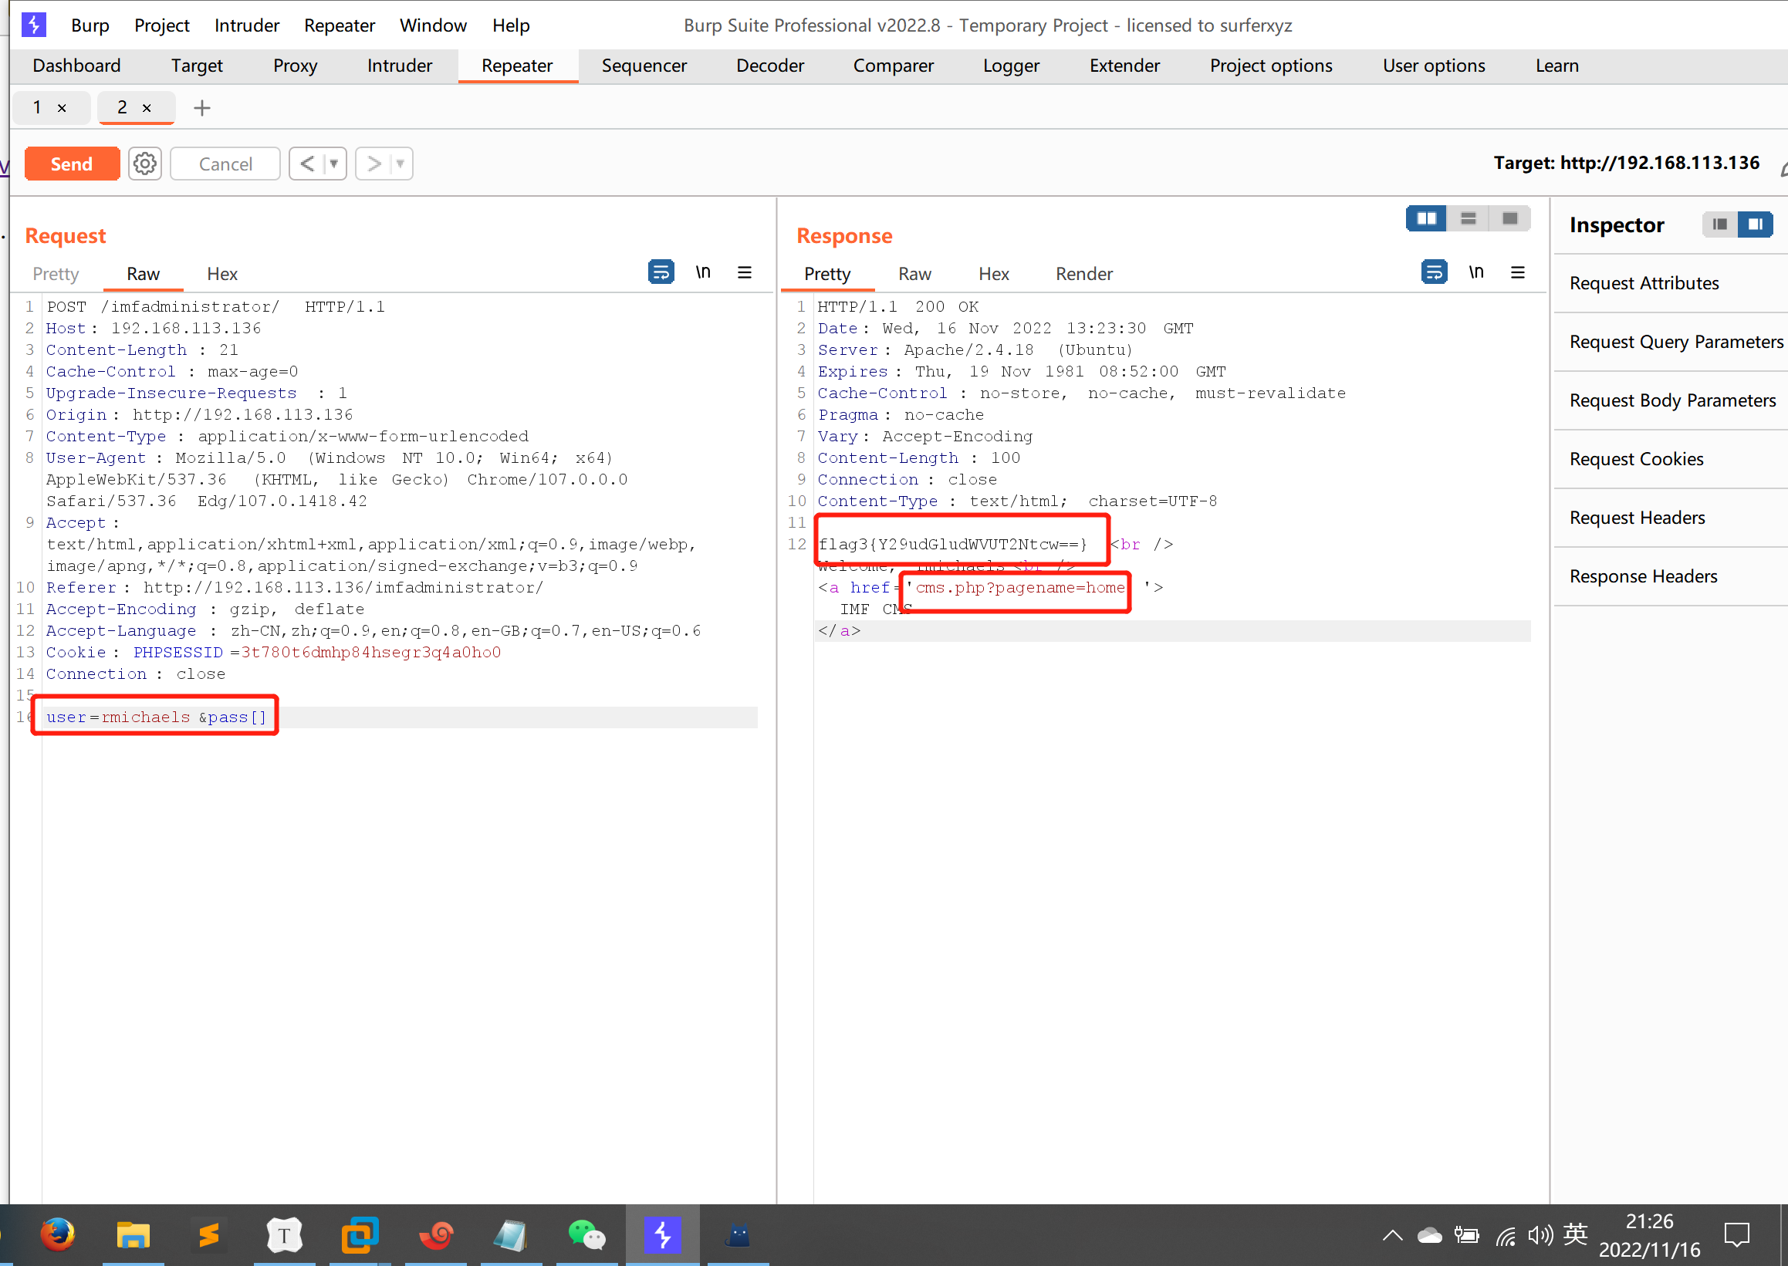Select top-bottom stacked layout icon
Image resolution: width=1788 pixels, height=1266 pixels.
click(x=1469, y=219)
